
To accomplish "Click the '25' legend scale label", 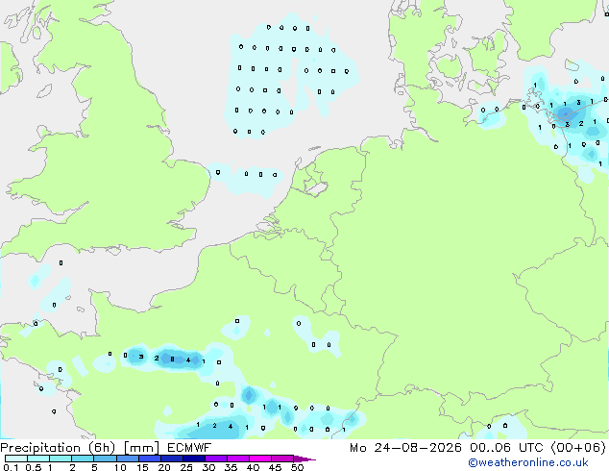I will tap(186, 467).
